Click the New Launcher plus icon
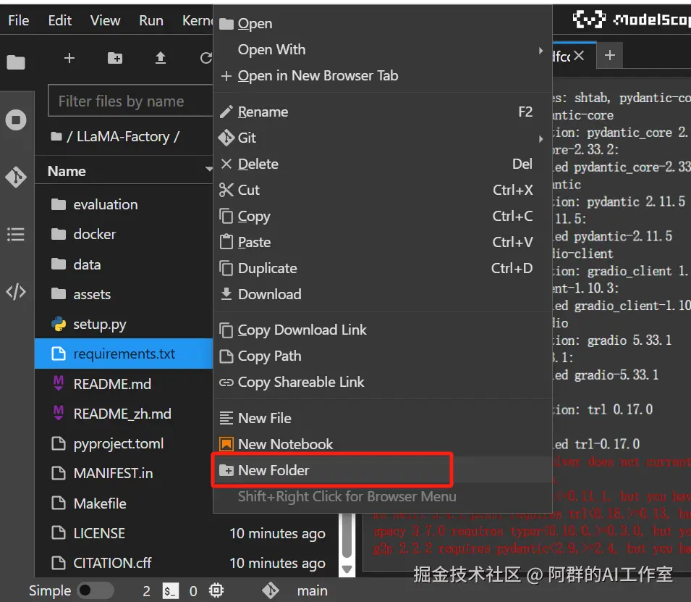The width and height of the screenshot is (691, 602). click(69, 58)
